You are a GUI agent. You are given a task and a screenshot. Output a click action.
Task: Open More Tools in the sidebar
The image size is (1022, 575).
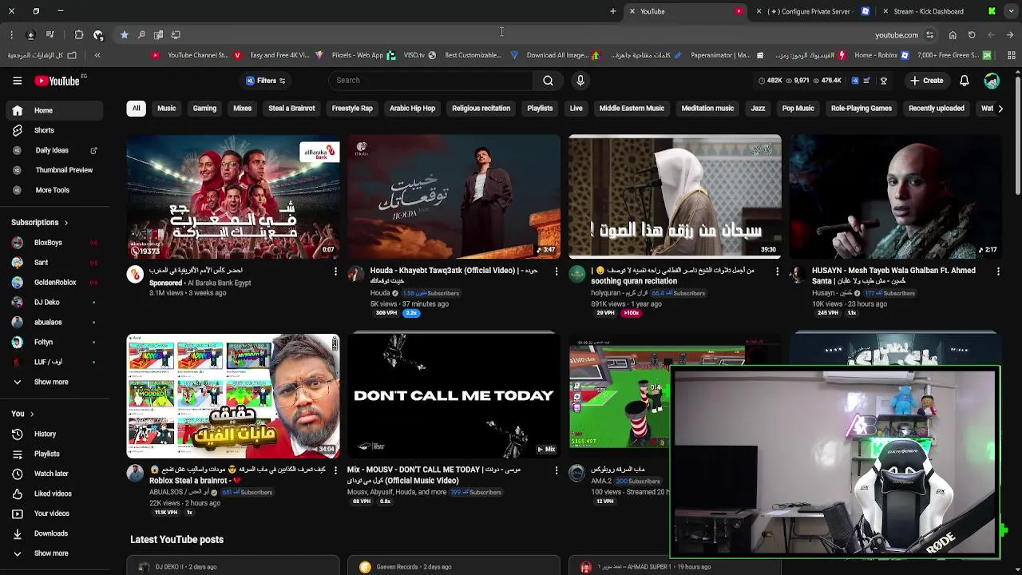pyautogui.click(x=52, y=190)
